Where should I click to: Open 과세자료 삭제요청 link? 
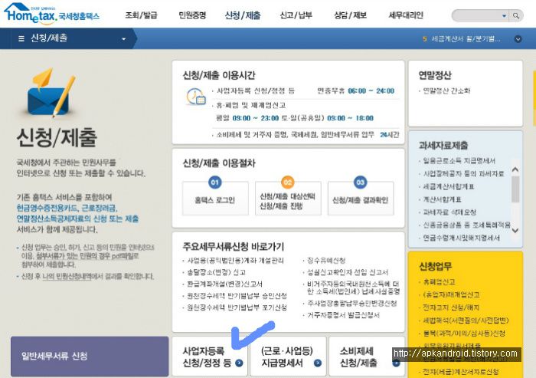pos(449,212)
